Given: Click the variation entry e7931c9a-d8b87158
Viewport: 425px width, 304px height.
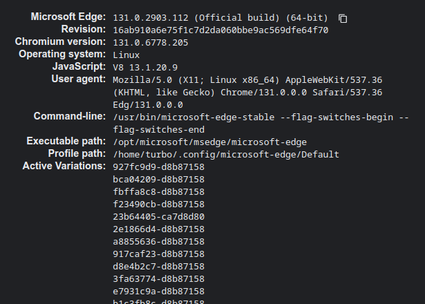Looking at the screenshot, I should click(x=158, y=291).
